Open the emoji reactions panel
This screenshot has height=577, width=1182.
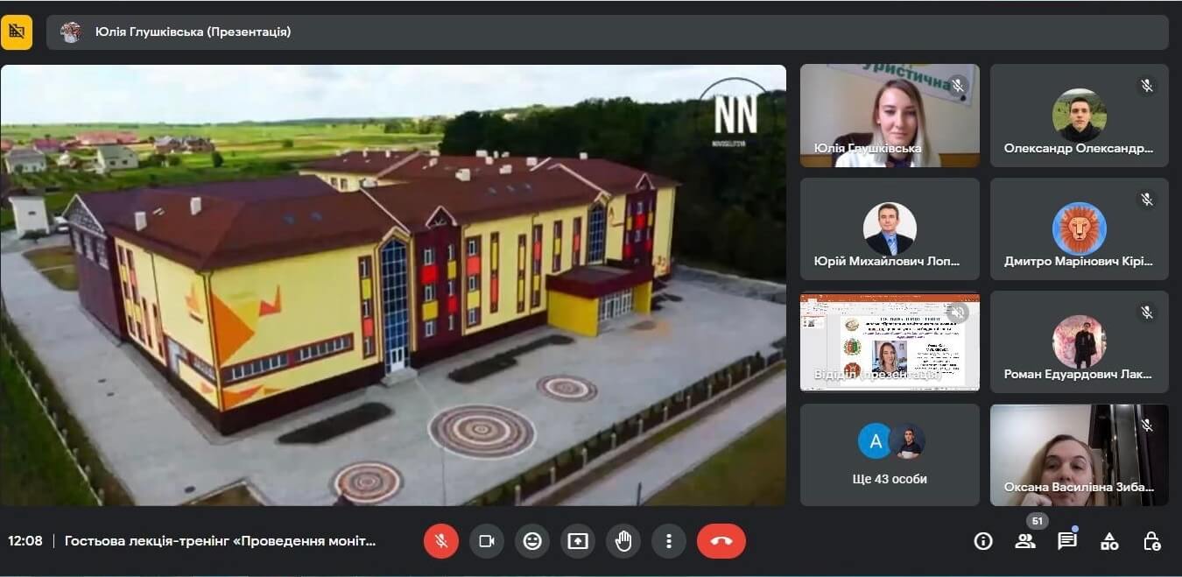point(532,541)
